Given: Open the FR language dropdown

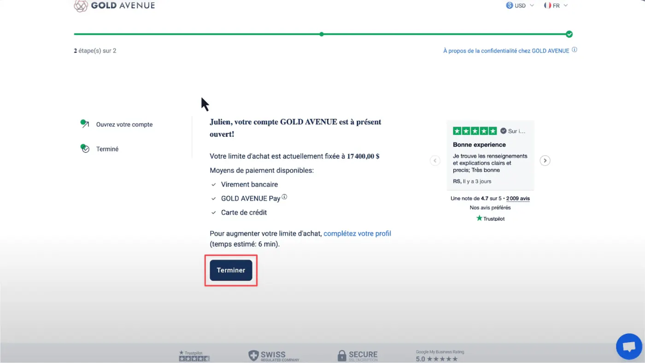Looking at the screenshot, I should click(556, 6).
